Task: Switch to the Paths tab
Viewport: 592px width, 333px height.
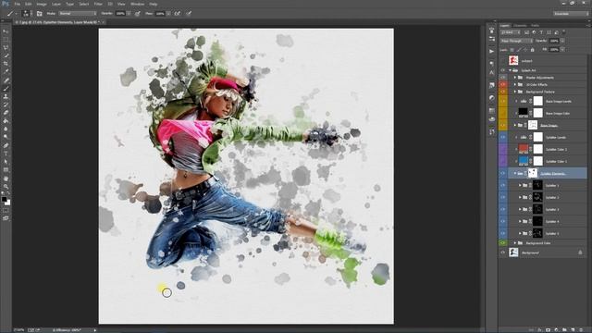Action: click(x=535, y=26)
